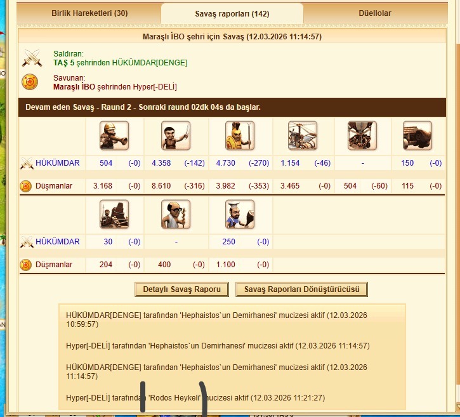The width and height of the screenshot is (460, 417).
Task: Open the Birlik Hareketleri (30) tab
Action: click(89, 13)
